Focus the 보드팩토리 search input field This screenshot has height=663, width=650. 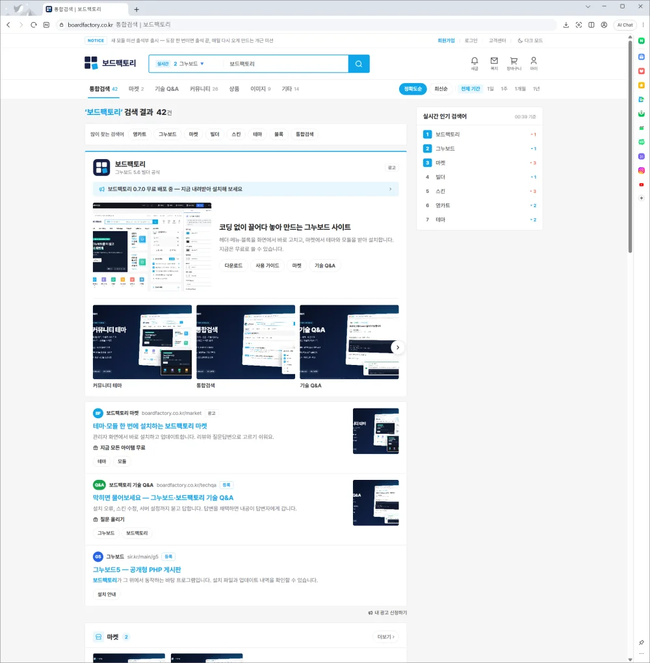(286, 64)
